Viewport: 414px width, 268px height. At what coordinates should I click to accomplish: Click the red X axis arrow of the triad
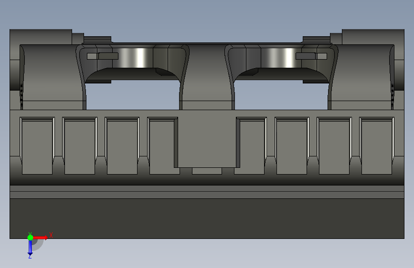coord(40,237)
